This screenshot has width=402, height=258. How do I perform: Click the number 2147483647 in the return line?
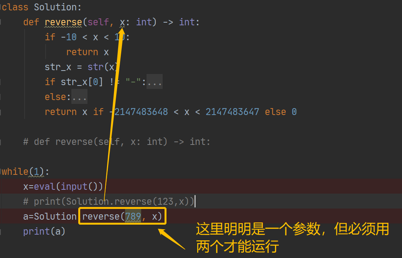coord(232,112)
